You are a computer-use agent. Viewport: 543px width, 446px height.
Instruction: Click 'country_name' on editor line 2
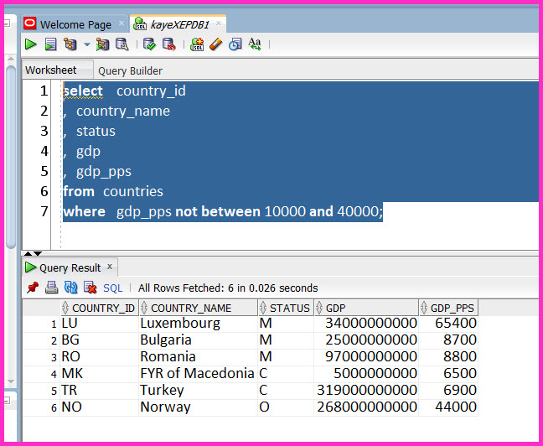(x=123, y=111)
